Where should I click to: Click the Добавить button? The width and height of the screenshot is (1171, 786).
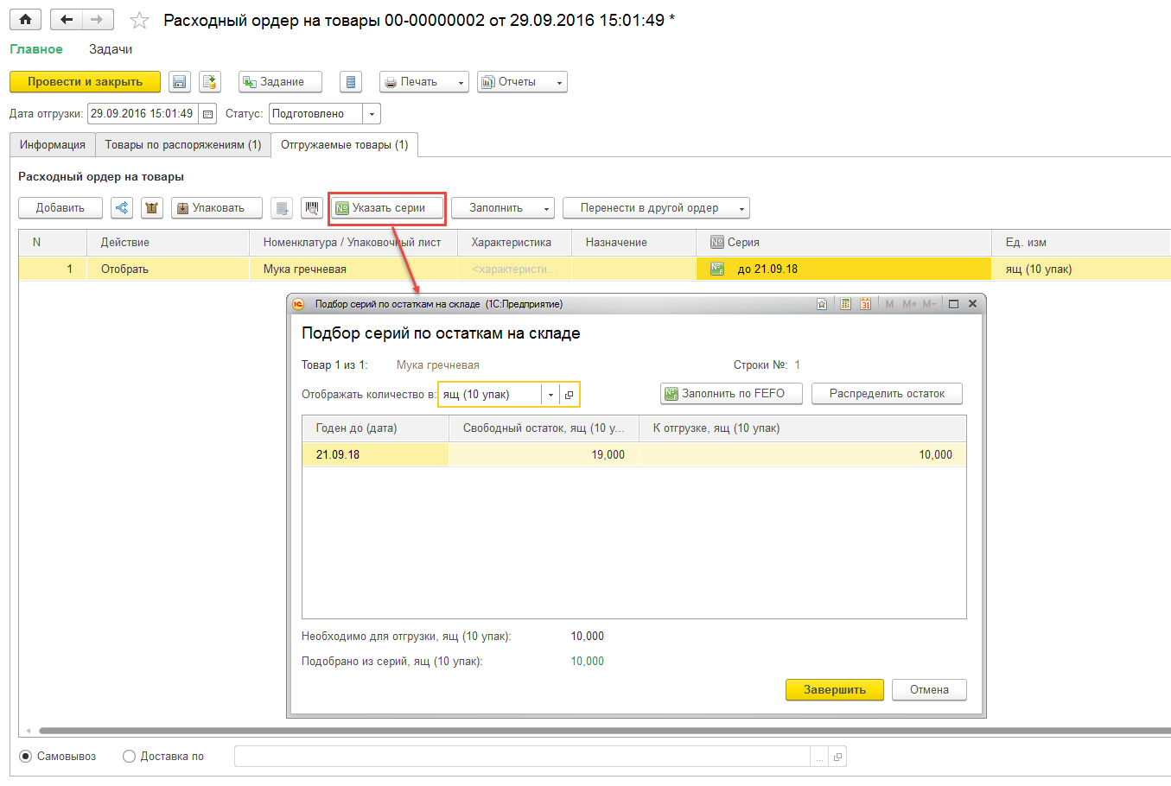coord(60,208)
